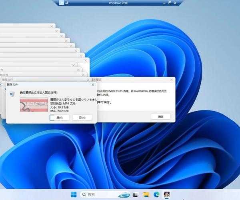Click the anime character app taskbar icon

coord(167,195)
